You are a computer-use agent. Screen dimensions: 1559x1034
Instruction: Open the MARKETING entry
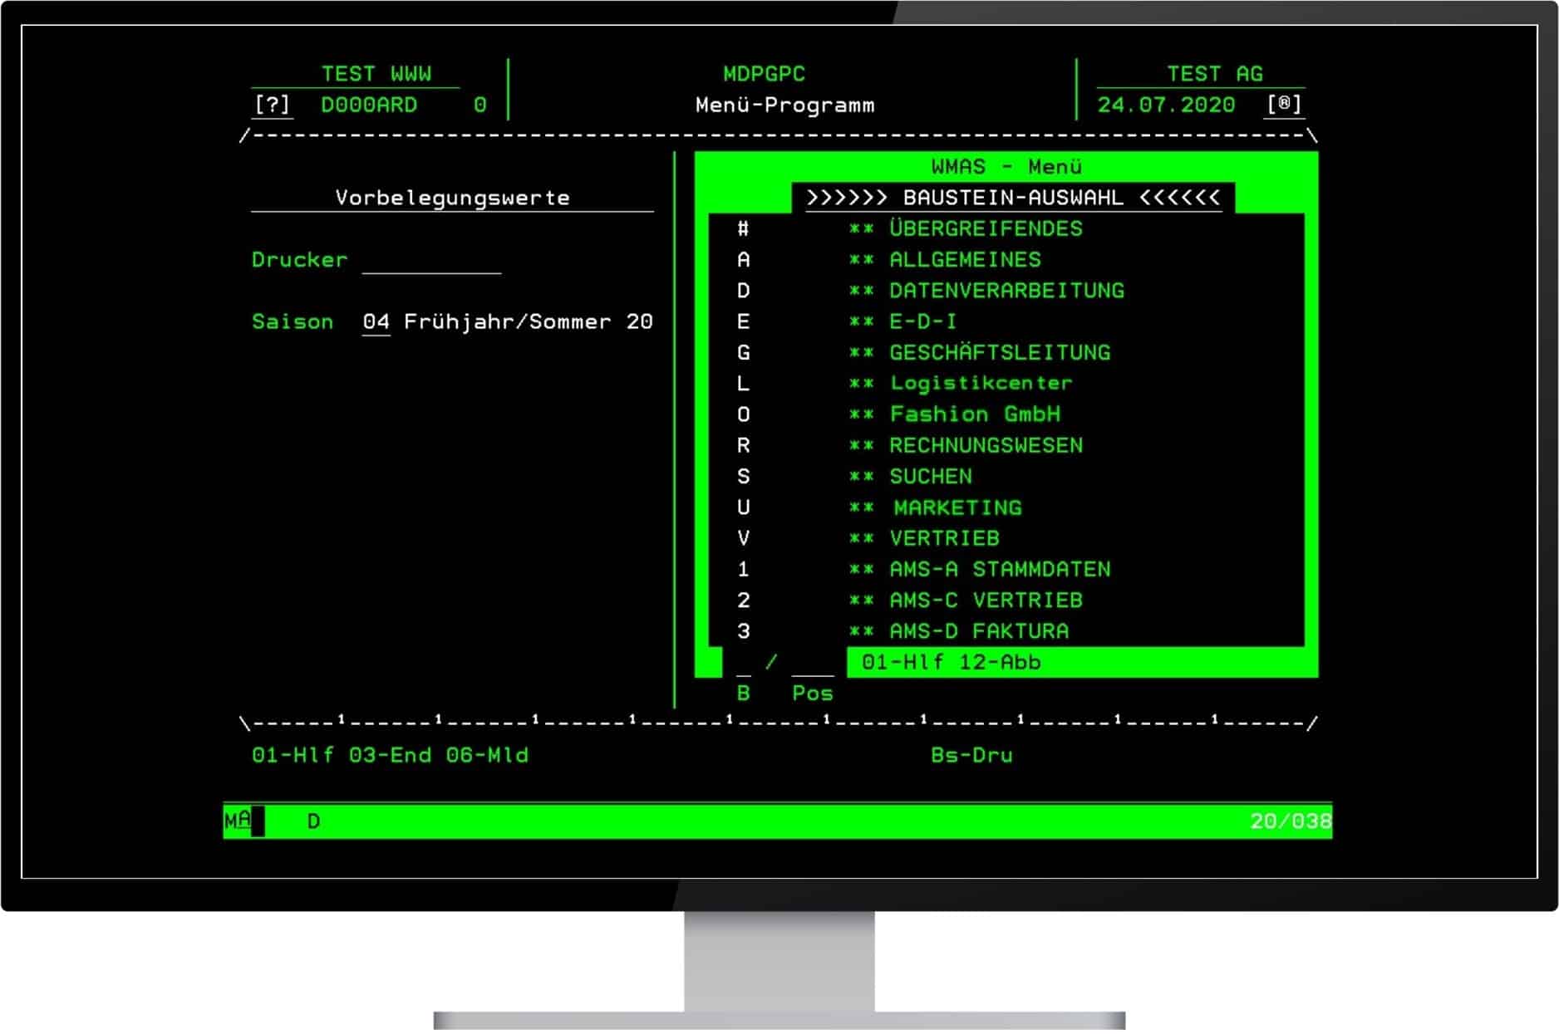[x=957, y=507]
